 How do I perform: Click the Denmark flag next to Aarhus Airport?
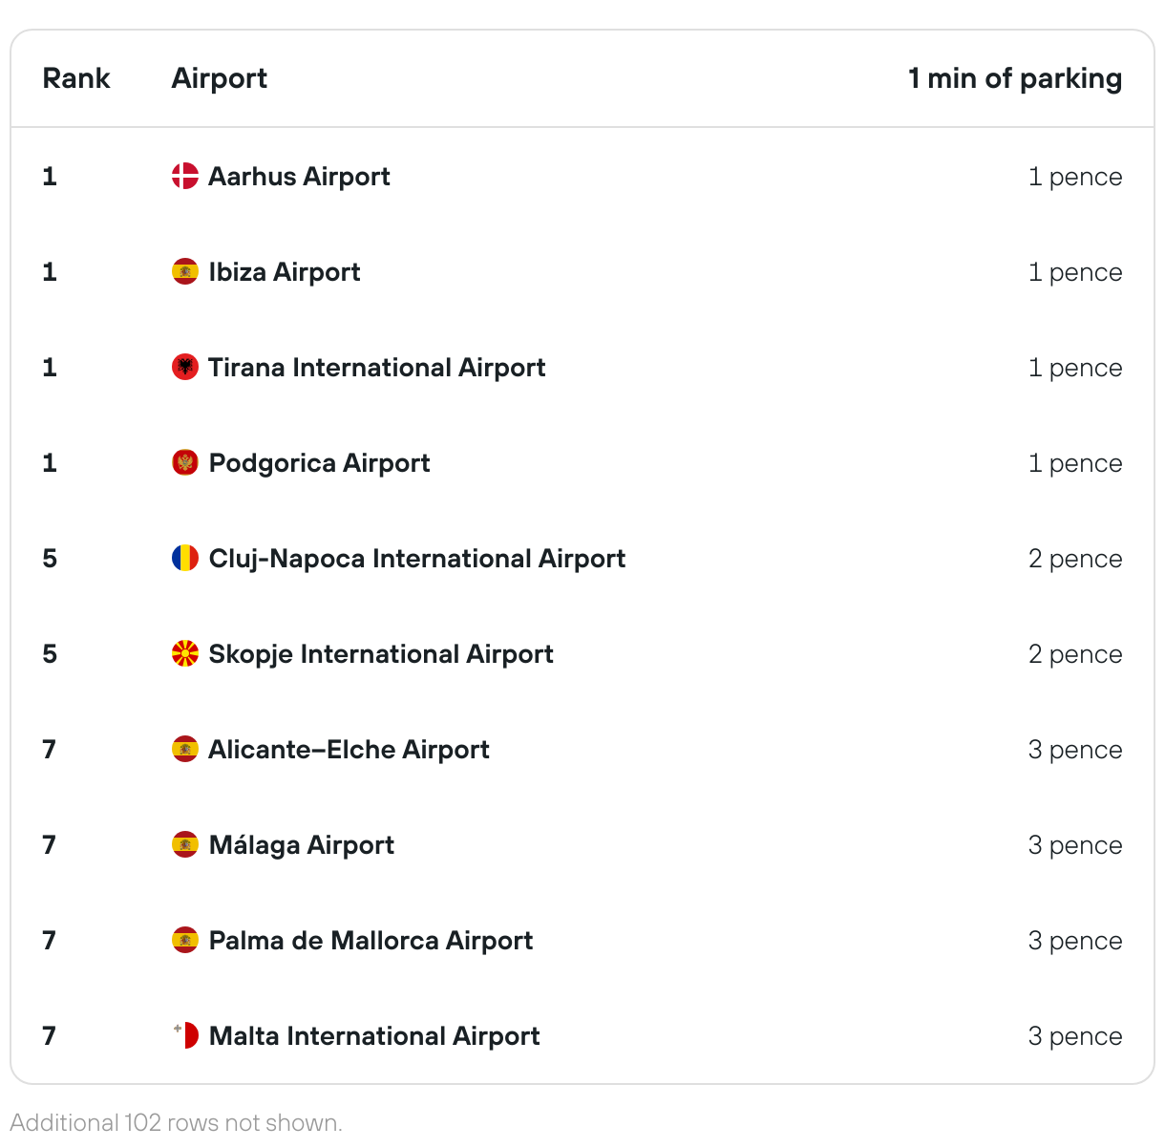point(184,176)
